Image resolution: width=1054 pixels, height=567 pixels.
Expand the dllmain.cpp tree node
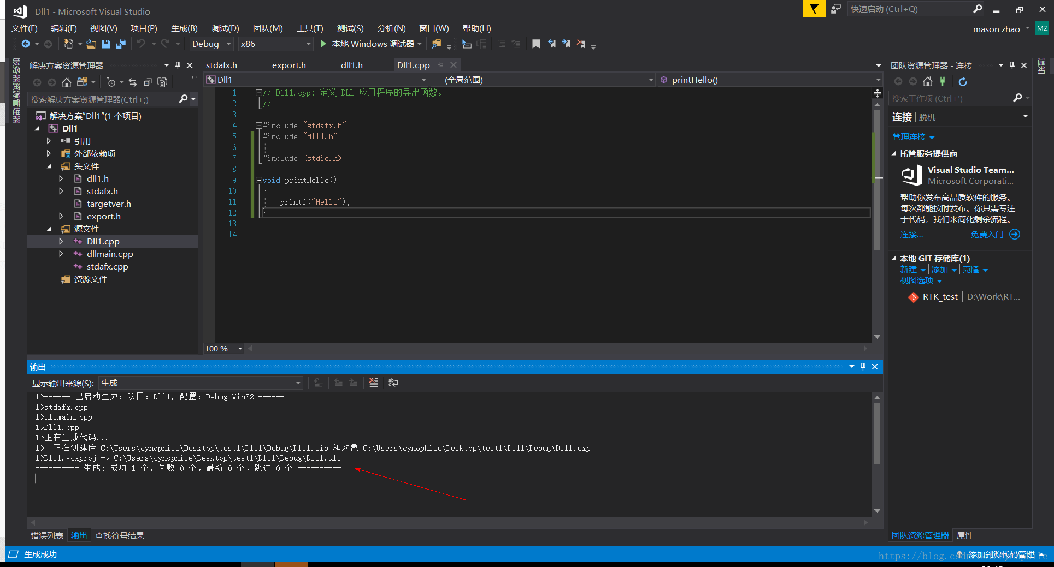[x=61, y=254]
